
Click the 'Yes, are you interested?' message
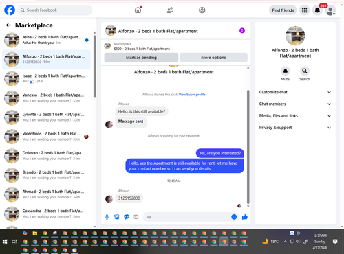219,153
